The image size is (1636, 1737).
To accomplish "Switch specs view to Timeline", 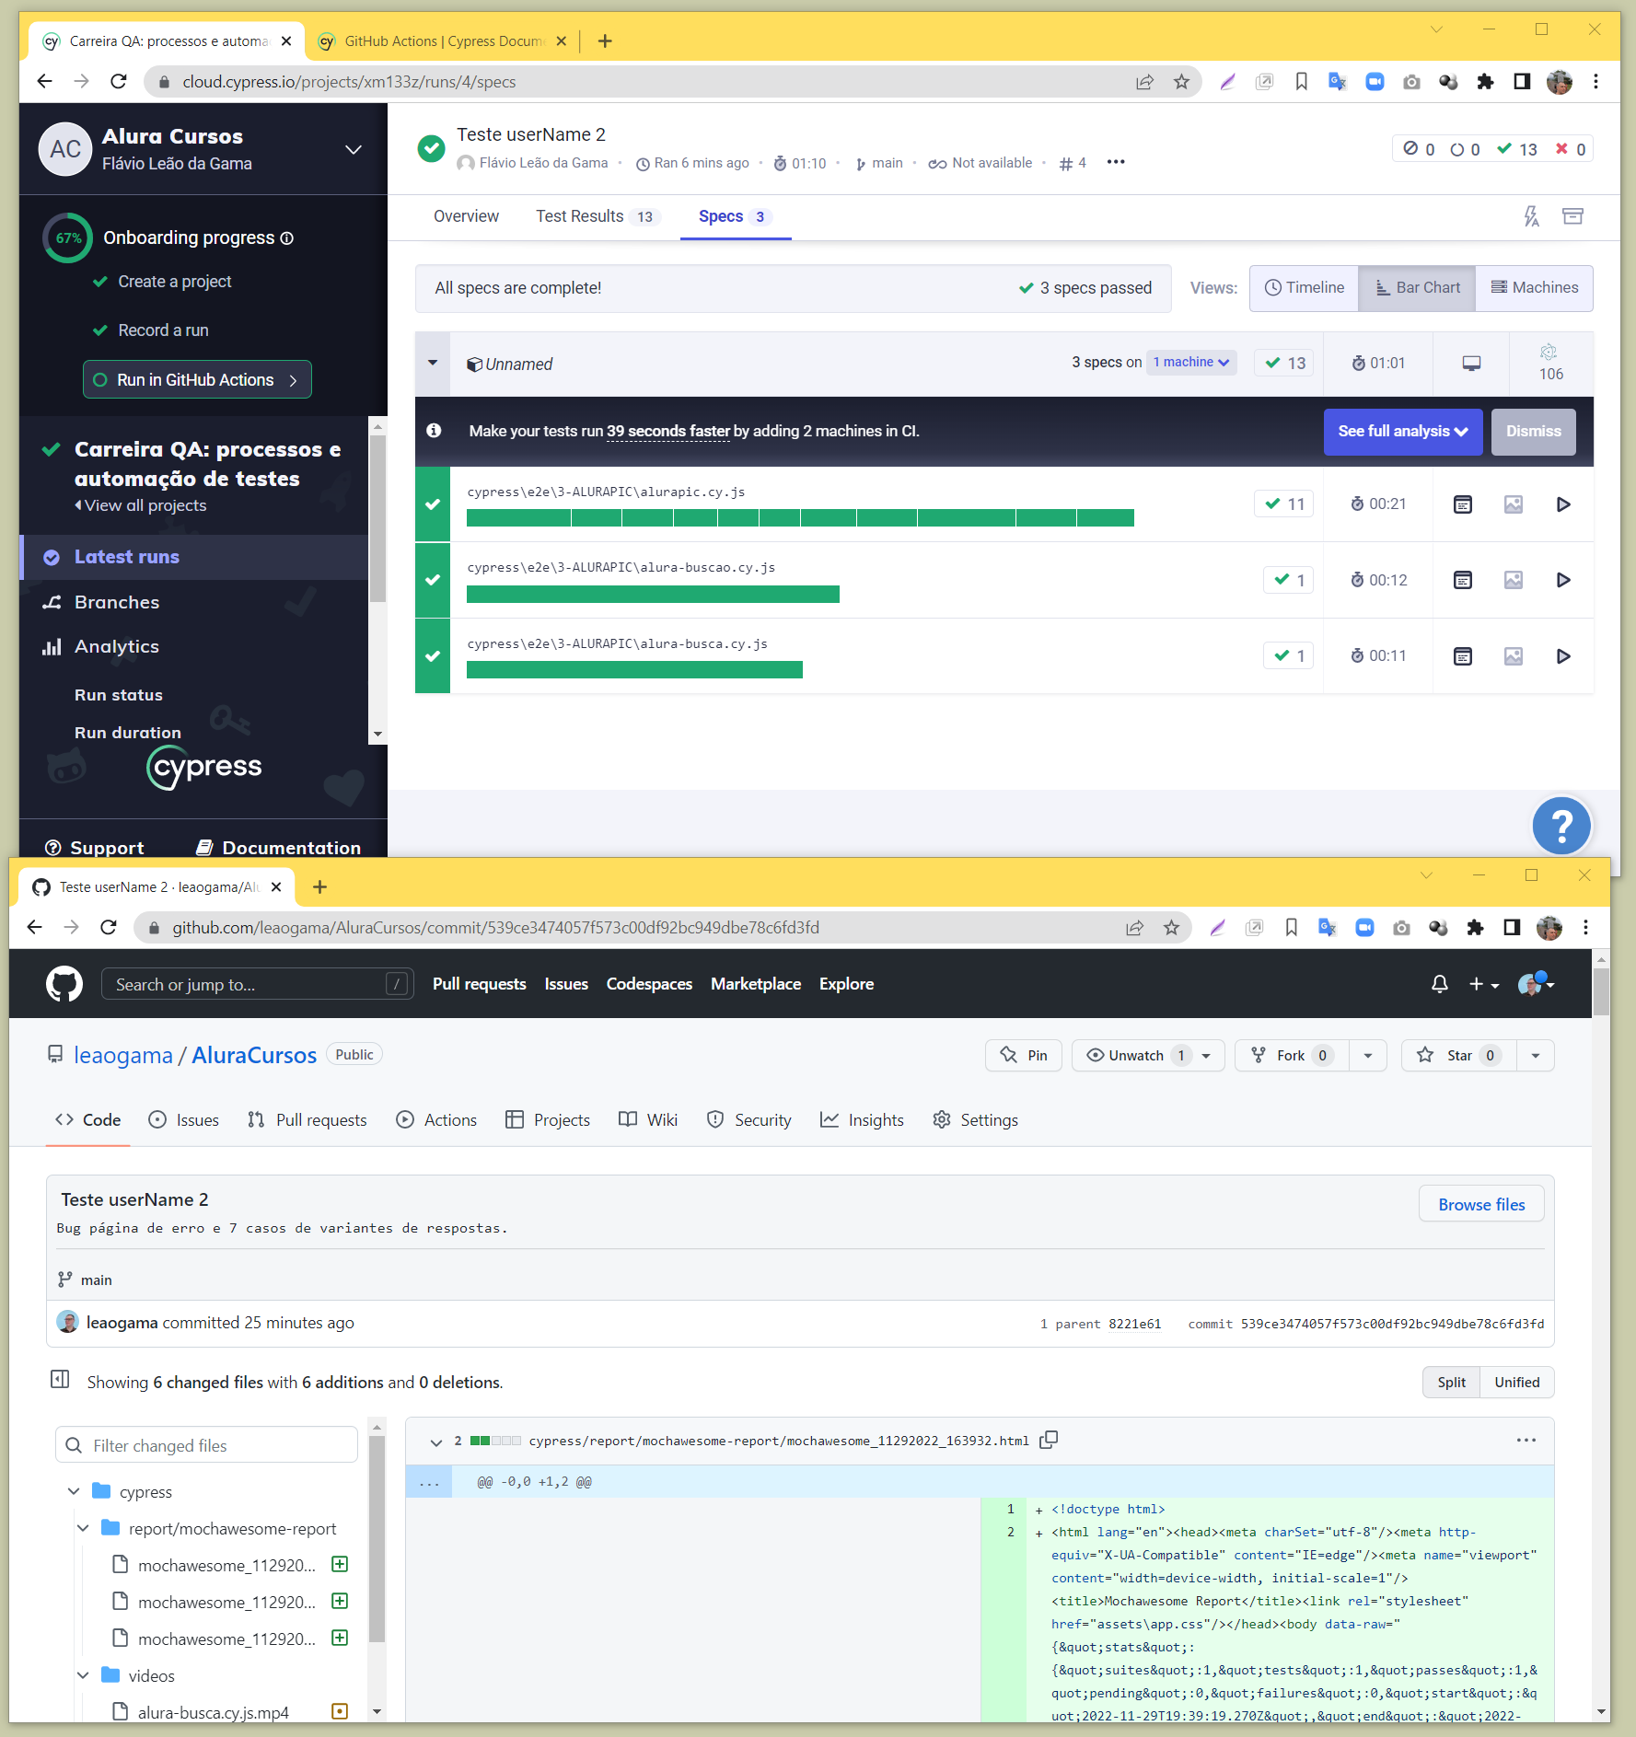I will click(1304, 288).
